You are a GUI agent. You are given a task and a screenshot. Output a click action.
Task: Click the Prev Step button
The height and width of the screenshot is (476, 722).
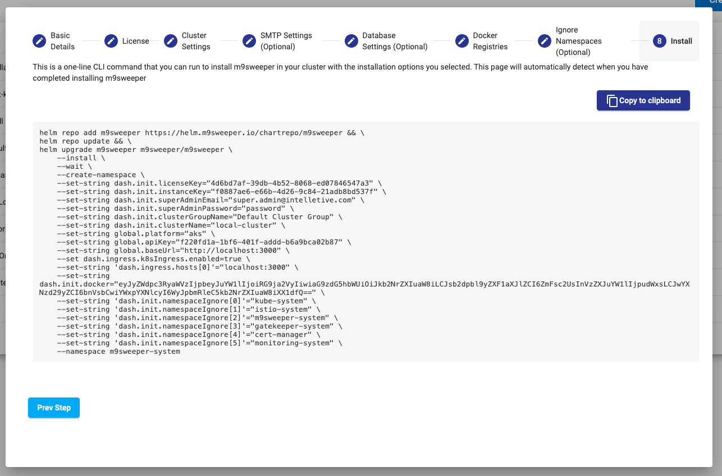coord(53,408)
